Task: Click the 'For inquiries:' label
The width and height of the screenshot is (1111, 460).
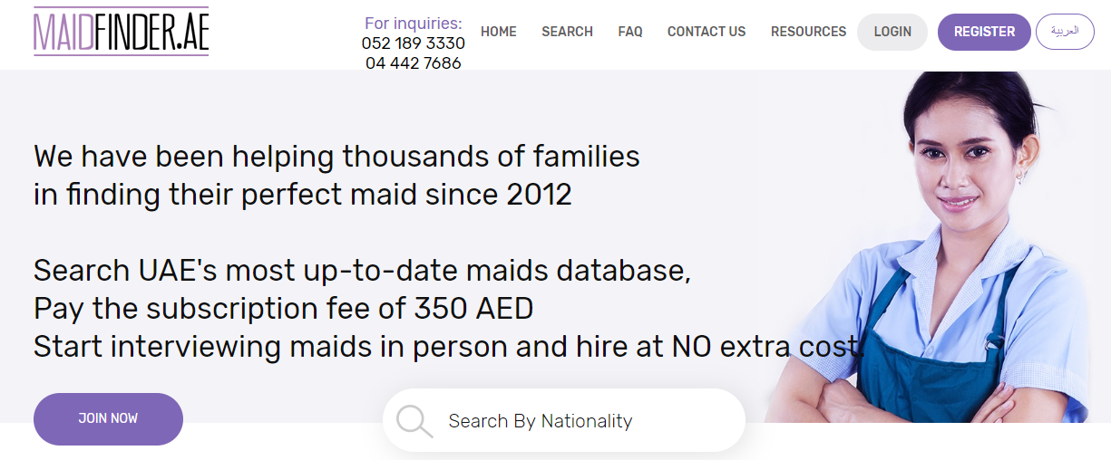Action: (x=414, y=24)
